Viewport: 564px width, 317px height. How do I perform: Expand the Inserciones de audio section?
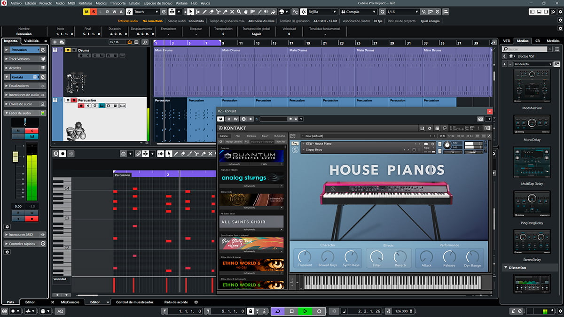(x=25, y=95)
